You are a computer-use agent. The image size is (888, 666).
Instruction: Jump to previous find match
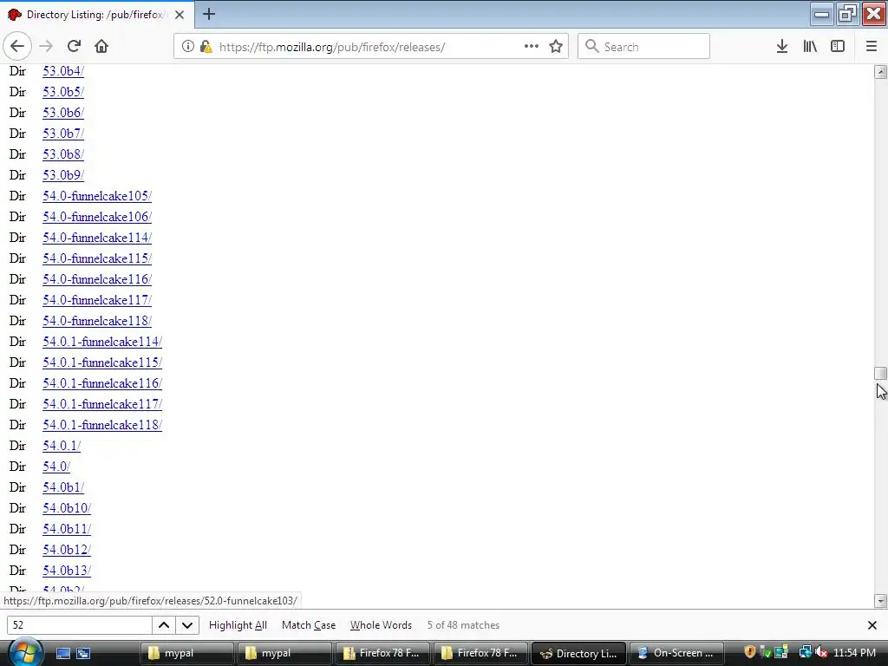click(x=164, y=625)
